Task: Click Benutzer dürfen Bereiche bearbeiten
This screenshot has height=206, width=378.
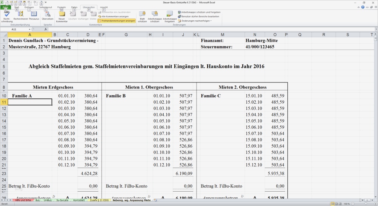Action: click(199, 17)
